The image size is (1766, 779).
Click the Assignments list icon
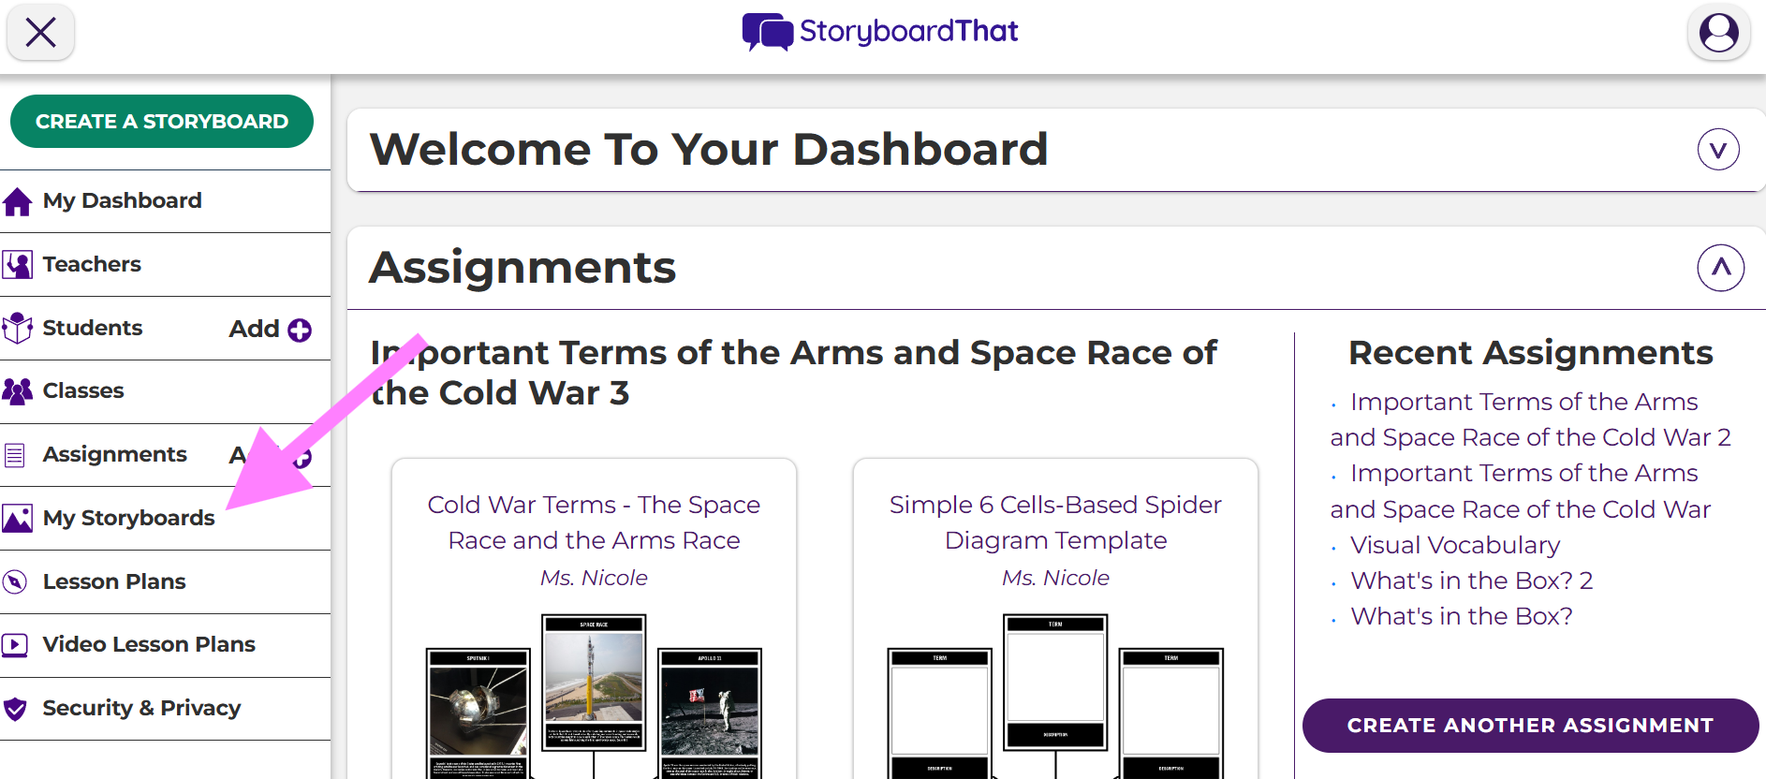[15, 455]
